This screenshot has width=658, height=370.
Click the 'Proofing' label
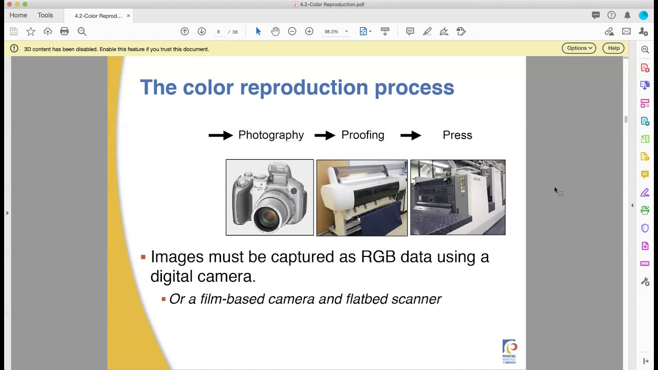[363, 135]
